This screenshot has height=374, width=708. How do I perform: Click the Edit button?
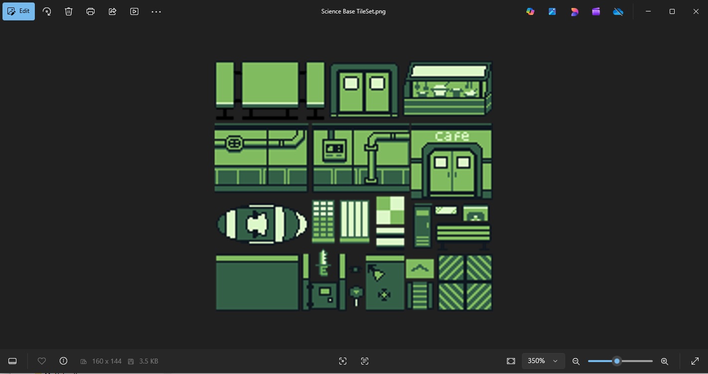point(18,11)
